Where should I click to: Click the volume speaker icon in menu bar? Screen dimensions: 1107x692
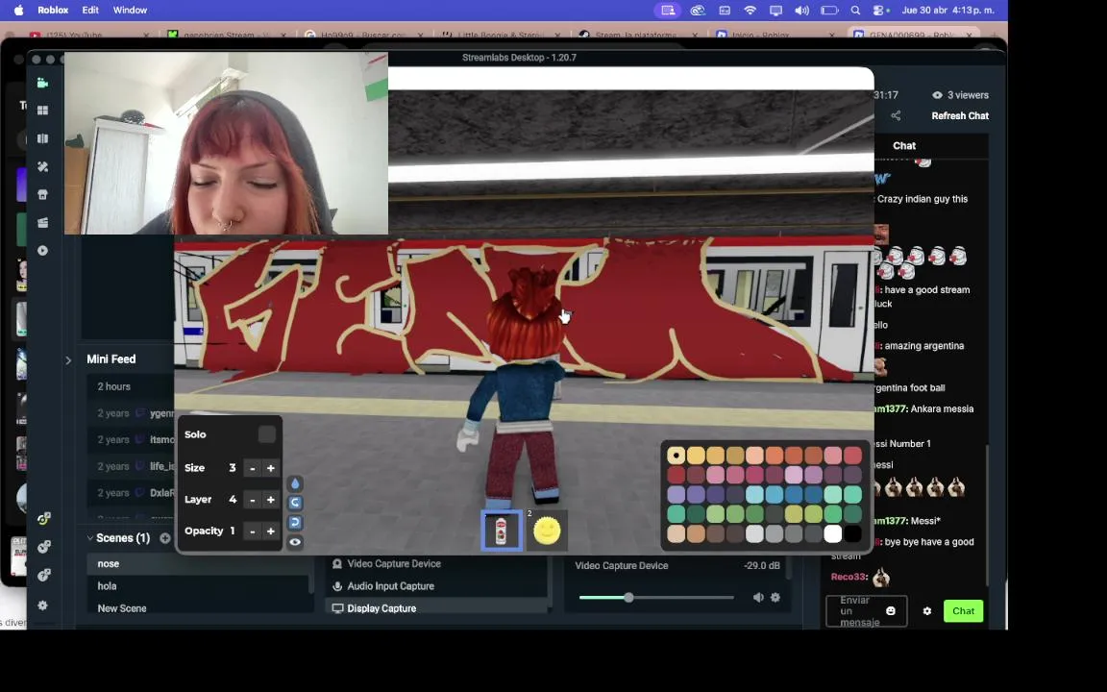(x=801, y=11)
